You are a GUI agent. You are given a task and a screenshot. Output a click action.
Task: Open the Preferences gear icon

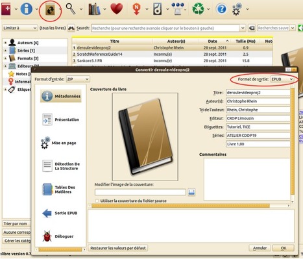pos(237,9)
